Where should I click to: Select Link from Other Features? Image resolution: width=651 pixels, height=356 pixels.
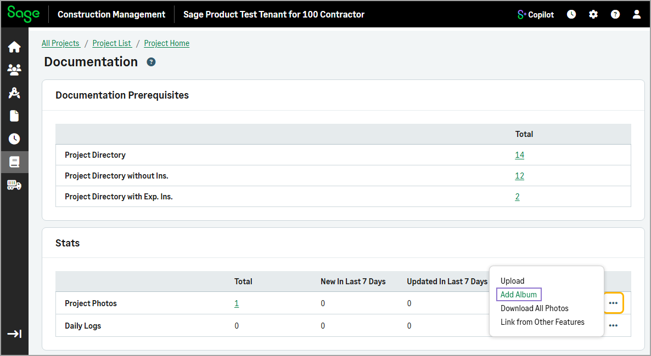[542, 322]
